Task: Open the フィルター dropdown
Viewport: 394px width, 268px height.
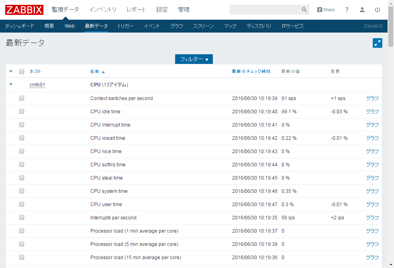Action: tap(194, 59)
